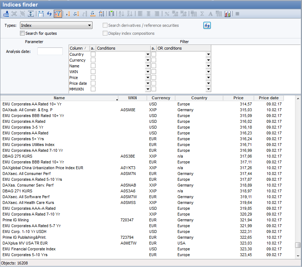Click the active filter funnel icon
The width and height of the screenshot is (302, 267).
(57, 14)
